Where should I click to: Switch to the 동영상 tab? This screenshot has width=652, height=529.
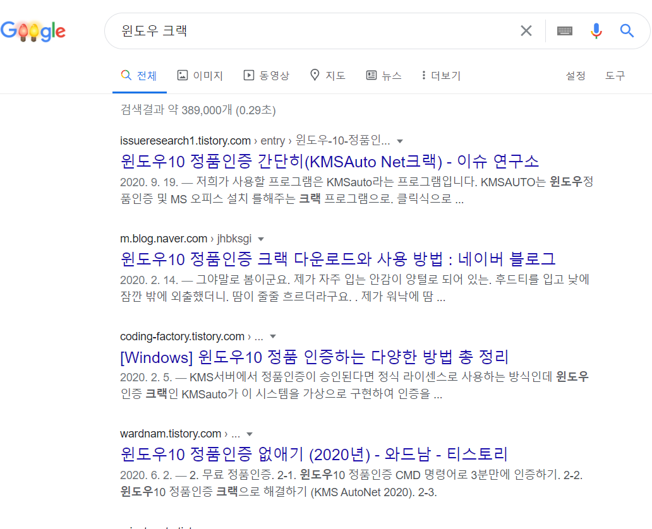coord(266,76)
